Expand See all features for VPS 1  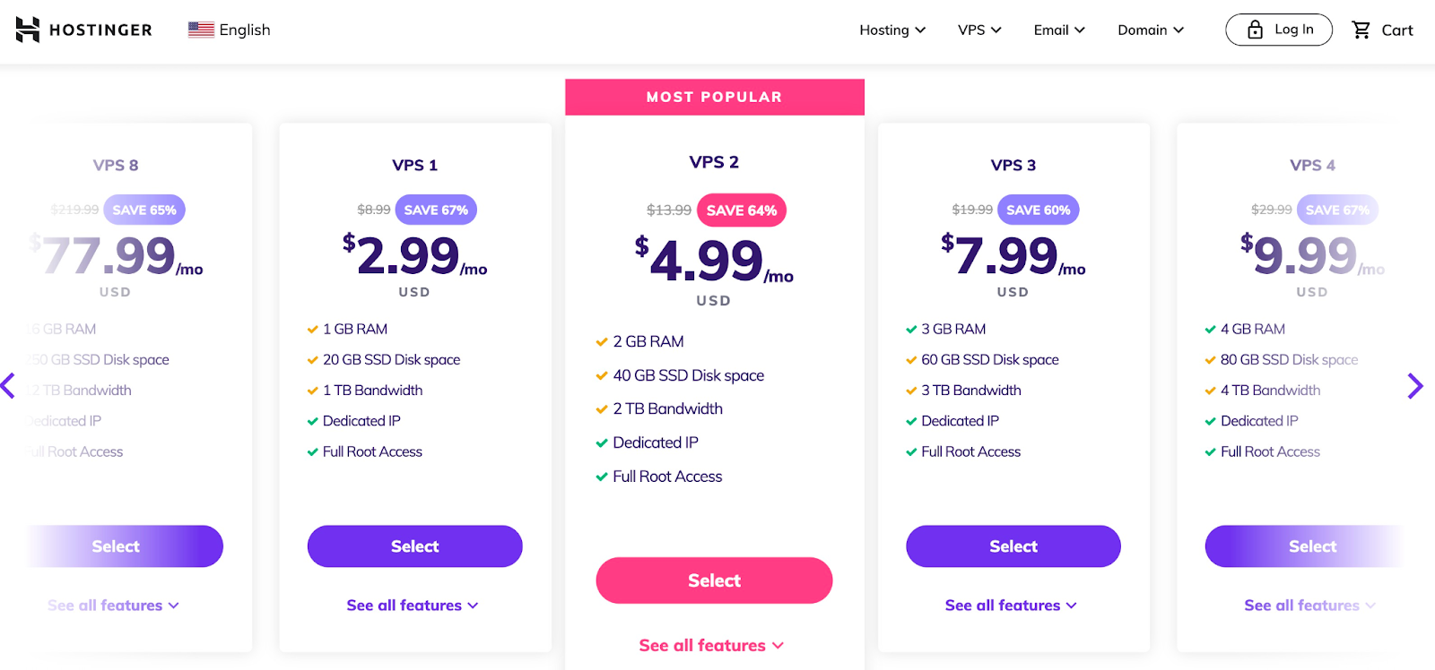click(x=413, y=606)
